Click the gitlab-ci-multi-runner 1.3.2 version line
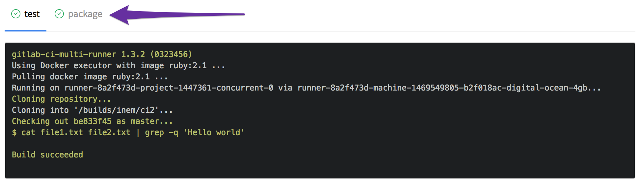 tap(102, 54)
